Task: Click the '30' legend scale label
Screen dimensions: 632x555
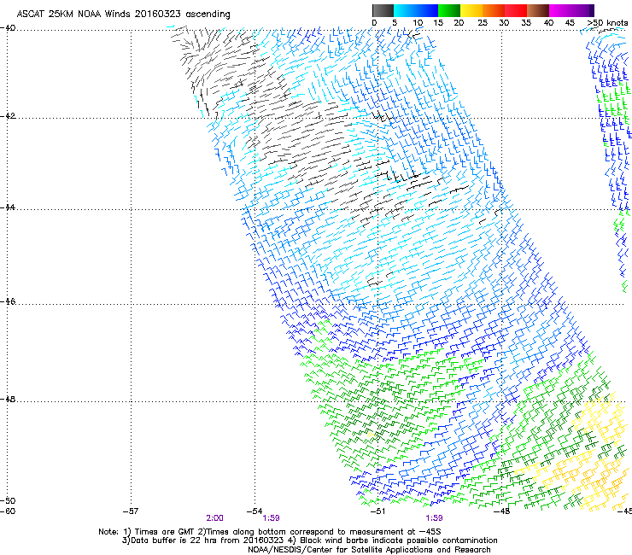Action: pyautogui.click(x=504, y=23)
